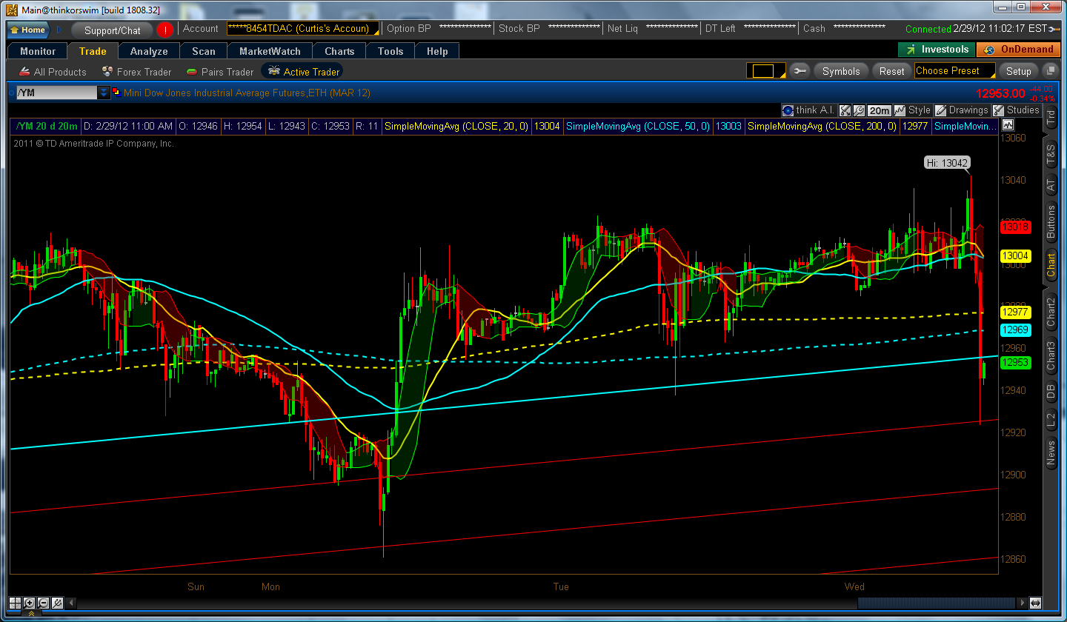Select the Trade tab
The width and height of the screenshot is (1067, 622).
pos(93,51)
